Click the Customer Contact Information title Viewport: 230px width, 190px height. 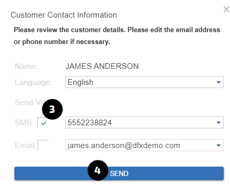point(64,15)
